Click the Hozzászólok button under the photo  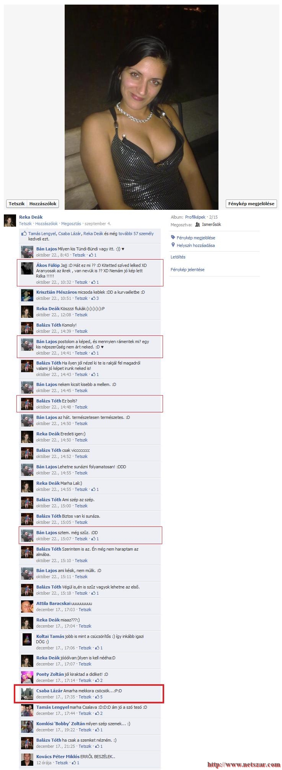tap(43, 204)
